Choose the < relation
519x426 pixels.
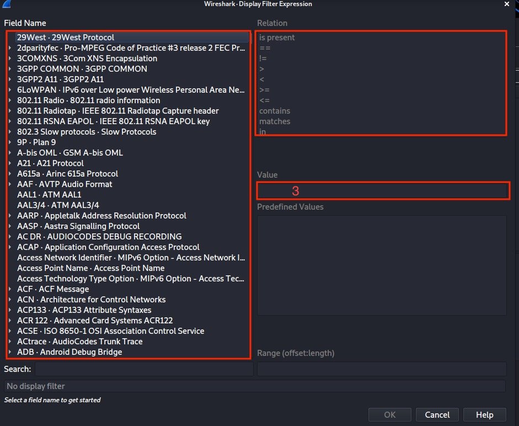(x=381, y=79)
